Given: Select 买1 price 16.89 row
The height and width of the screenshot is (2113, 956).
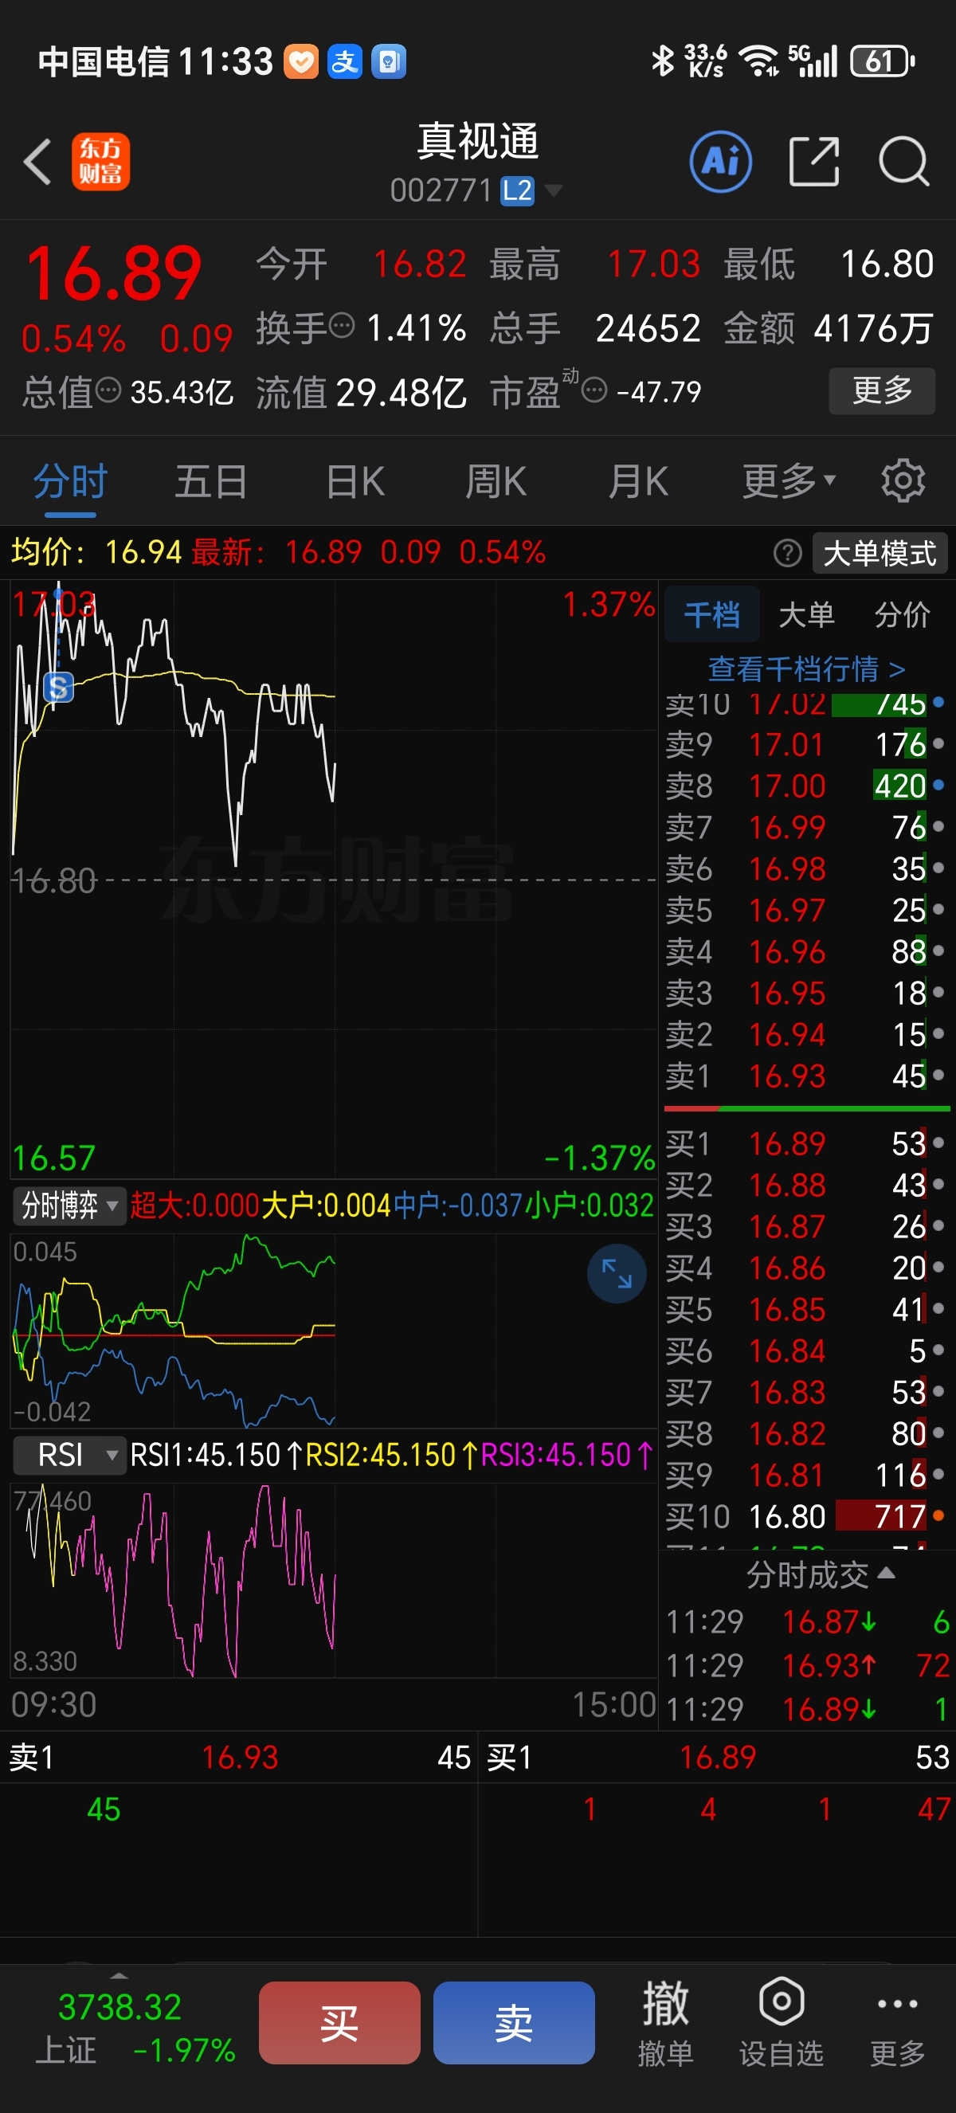Looking at the screenshot, I should click(807, 1143).
